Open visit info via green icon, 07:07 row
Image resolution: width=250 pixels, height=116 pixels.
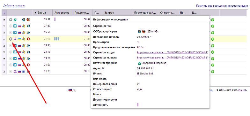(212, 26)
